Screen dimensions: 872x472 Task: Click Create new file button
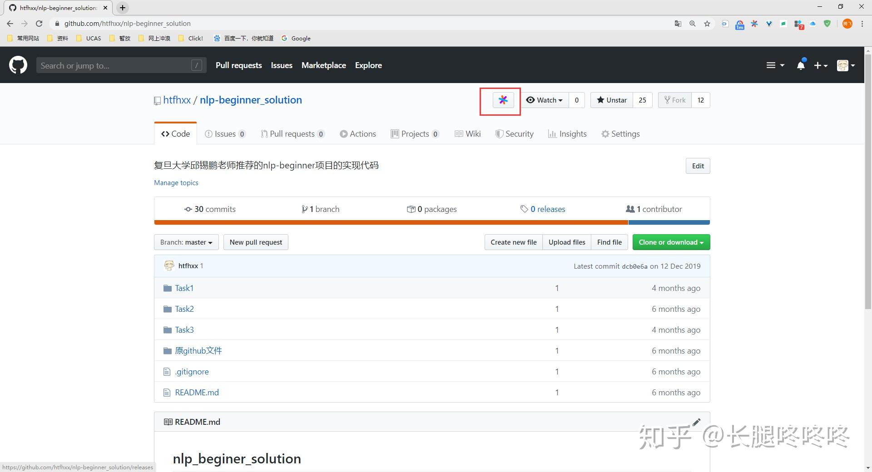click(x=513, y=242)
